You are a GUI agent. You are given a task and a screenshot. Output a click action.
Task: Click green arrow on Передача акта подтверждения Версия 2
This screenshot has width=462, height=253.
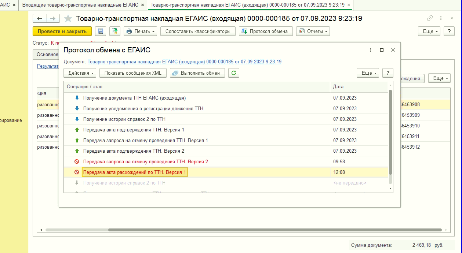coord(77,151)
